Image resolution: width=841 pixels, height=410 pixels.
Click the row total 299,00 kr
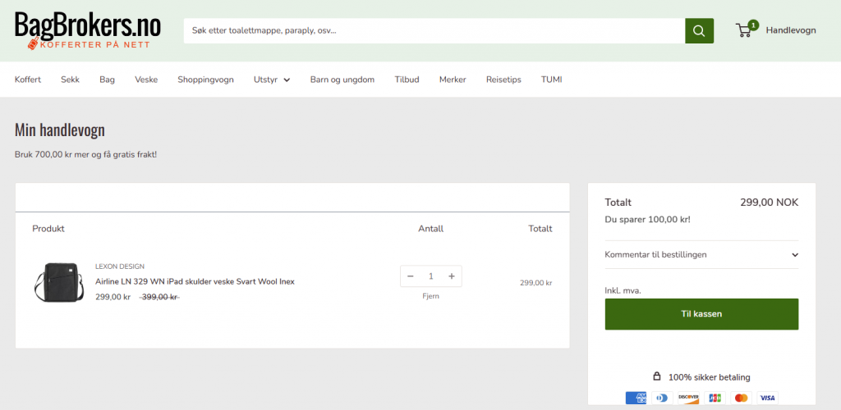pyautogui.click(x=535, y=283)
